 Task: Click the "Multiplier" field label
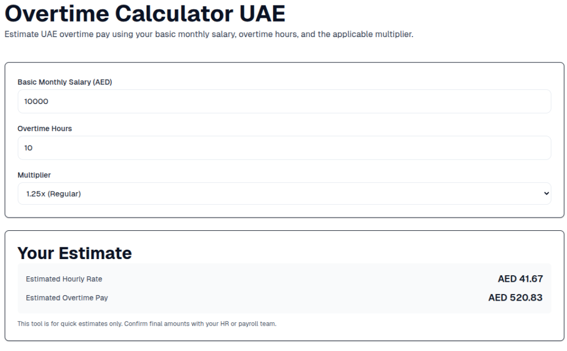click(x=34, y=175)
